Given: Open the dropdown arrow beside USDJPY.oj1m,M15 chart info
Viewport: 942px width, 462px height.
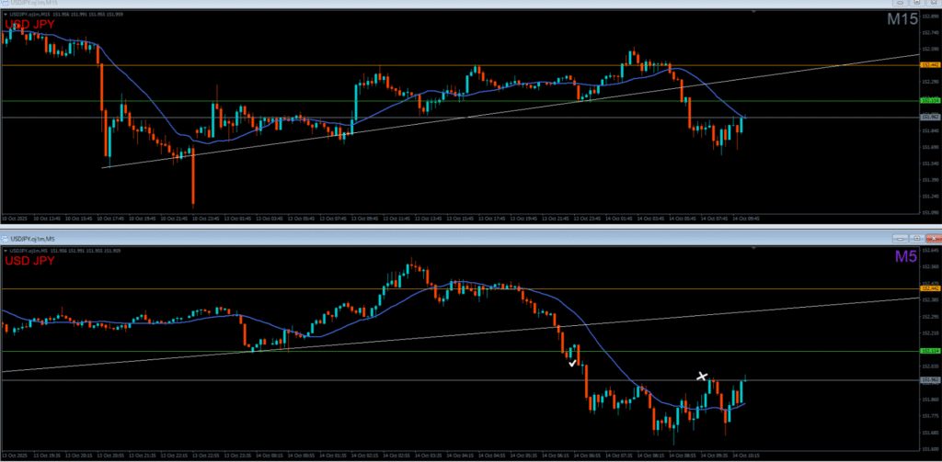Looking at the screenshot, I should [x=6, y=13].
